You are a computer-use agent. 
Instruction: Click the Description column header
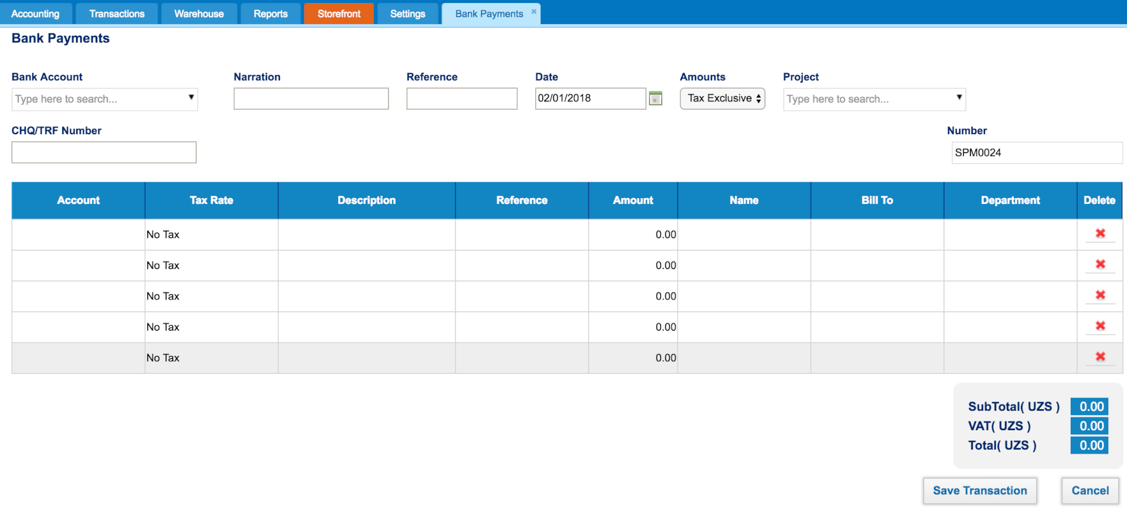[367, 200]
